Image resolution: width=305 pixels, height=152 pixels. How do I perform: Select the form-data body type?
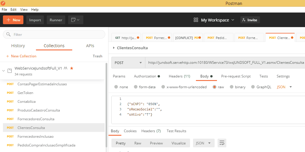pos(136,87)
